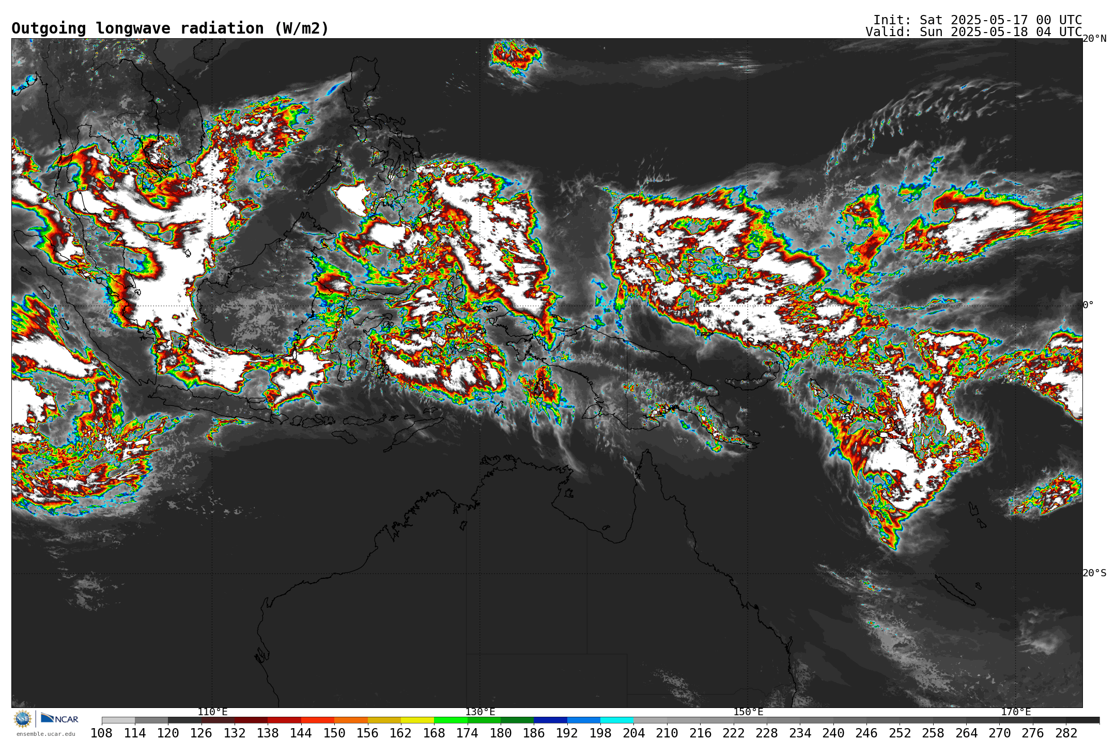The width and height of the screenshot is (1116, 740).
Task: Click the '228' color bar value
Action: point(767,733)
